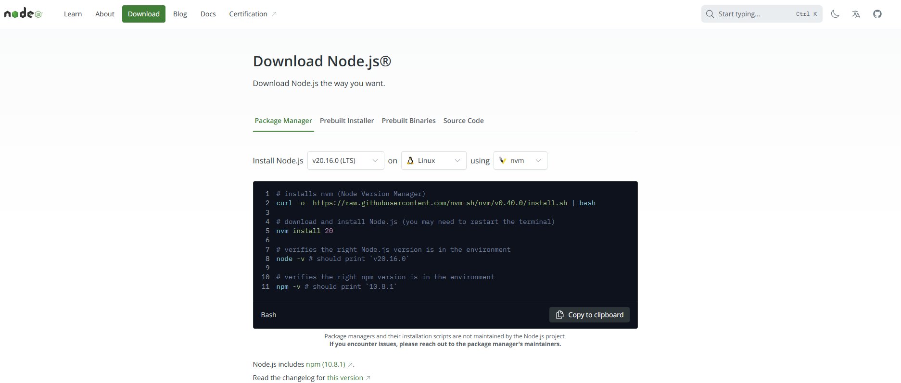Click the search magnifier icon
This screenshot has height=383, width=901.
[x=710, y=14]
